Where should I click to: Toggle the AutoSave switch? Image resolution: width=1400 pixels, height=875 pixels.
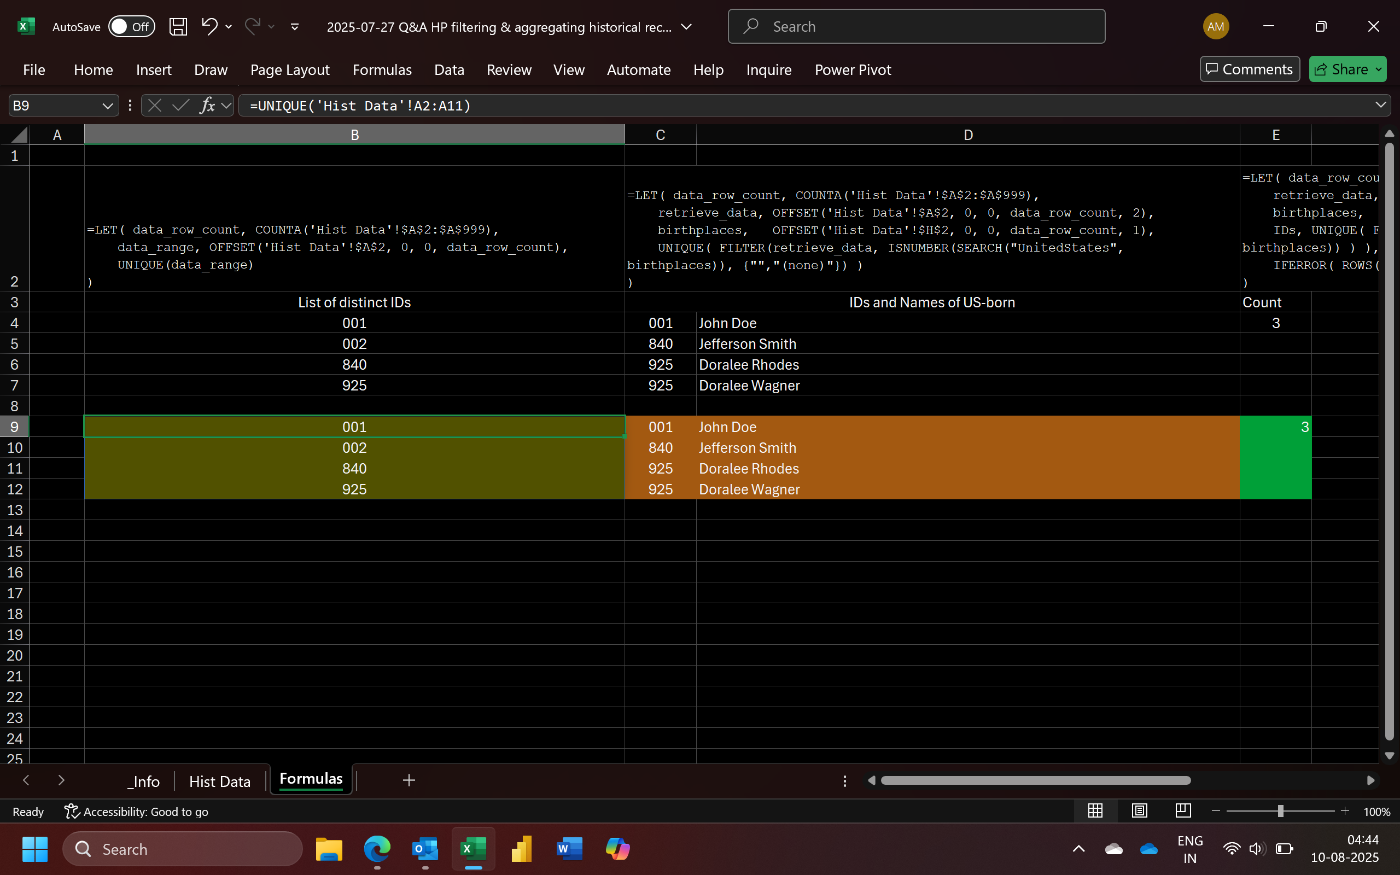[131, 27]
